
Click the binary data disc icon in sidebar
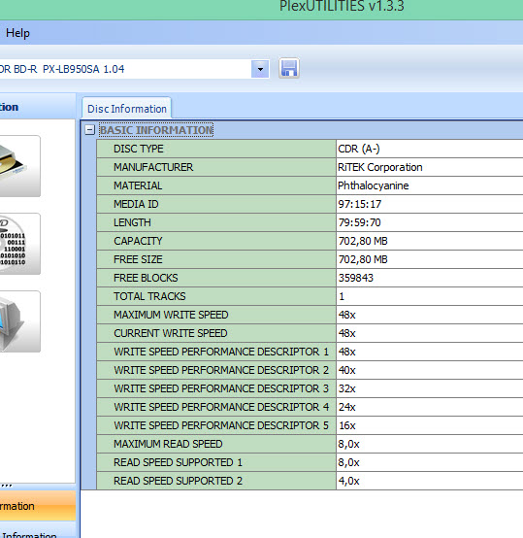click(x=20, y=244)
